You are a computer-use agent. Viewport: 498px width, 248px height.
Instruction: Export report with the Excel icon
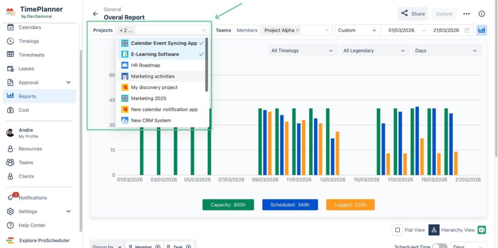coord(481,230)
